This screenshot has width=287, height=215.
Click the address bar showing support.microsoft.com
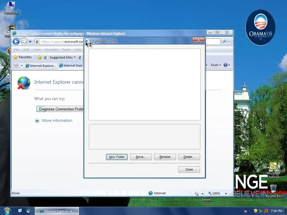tap(62, 42)
